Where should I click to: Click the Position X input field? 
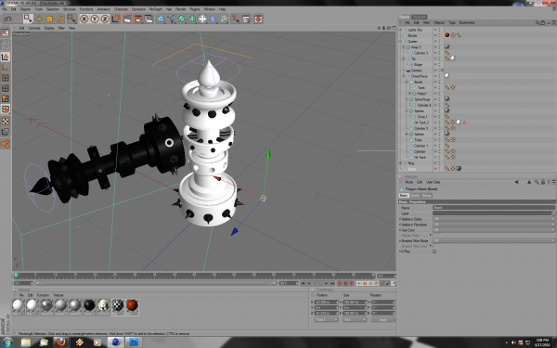[326, 303]
